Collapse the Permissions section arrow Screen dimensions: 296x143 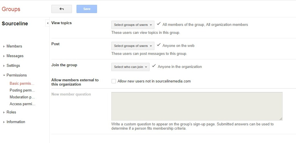coord(4,75)
